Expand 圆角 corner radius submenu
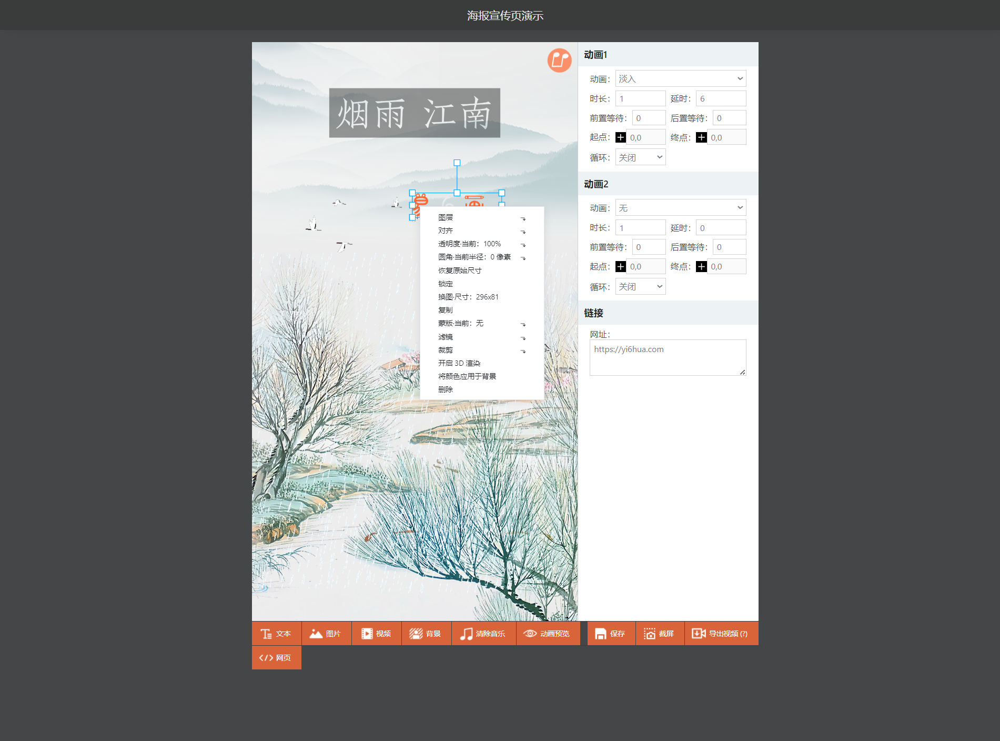This screenshot has width=1000, height=741. point(482,257)
